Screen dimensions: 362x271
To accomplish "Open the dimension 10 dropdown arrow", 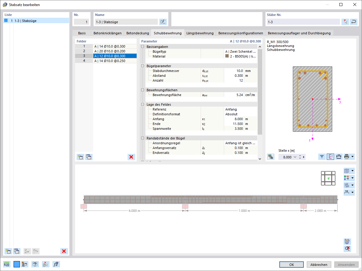I will tap(353, 192).
